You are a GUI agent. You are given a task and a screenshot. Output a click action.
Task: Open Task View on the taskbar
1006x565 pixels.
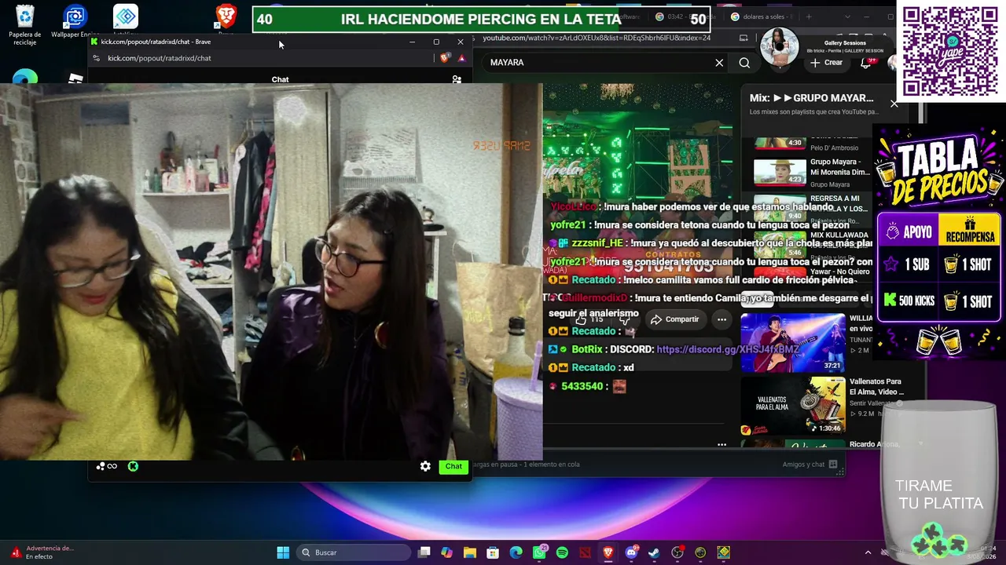(424, 552)
